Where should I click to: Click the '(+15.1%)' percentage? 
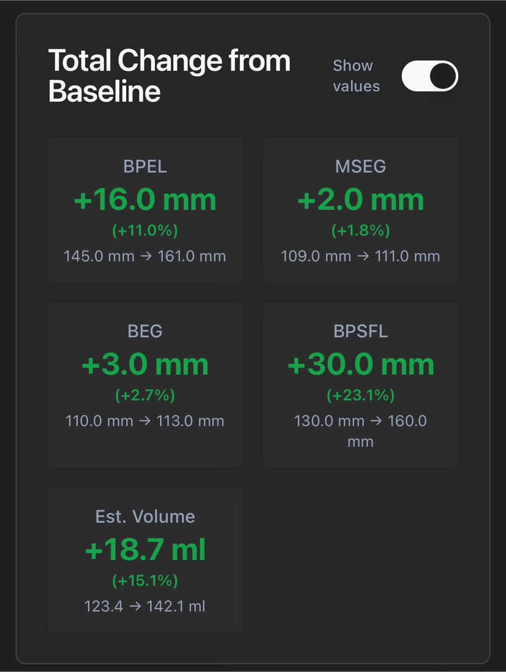[145, 581]
